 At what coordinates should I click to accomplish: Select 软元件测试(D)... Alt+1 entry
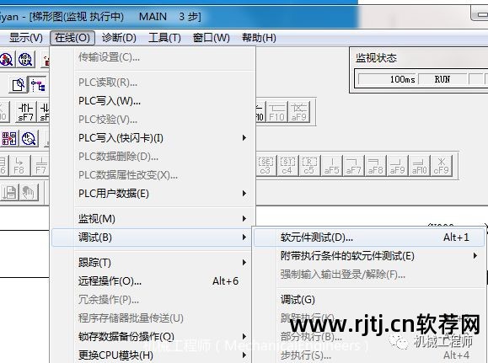(x=369, y=238)
